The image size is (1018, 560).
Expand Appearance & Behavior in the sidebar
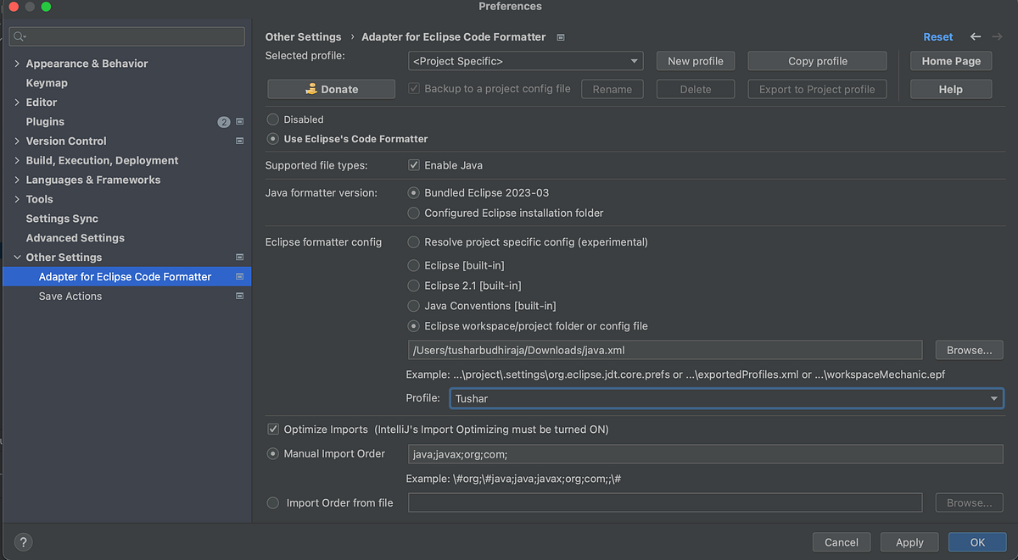[17, 63]
